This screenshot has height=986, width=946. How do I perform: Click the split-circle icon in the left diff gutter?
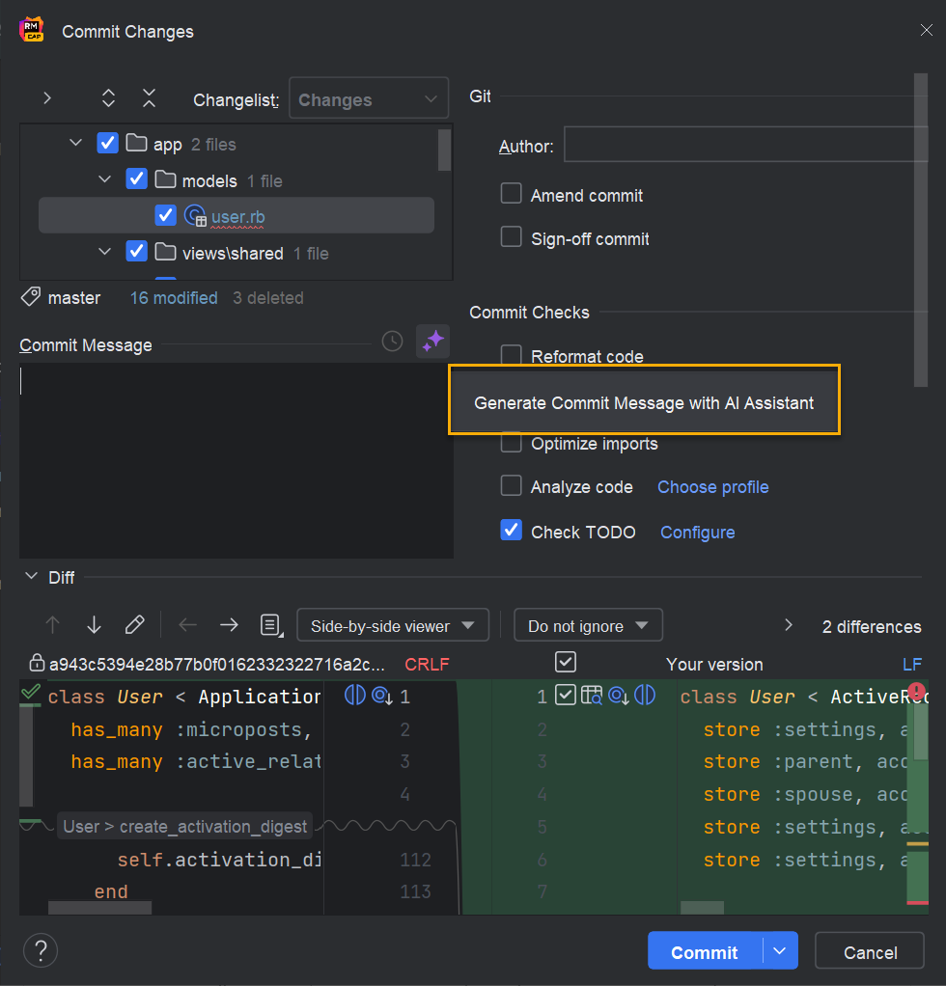[x=355, y=696]
